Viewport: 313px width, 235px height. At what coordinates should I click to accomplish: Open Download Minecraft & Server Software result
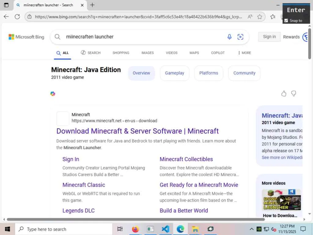click(138, 131)
